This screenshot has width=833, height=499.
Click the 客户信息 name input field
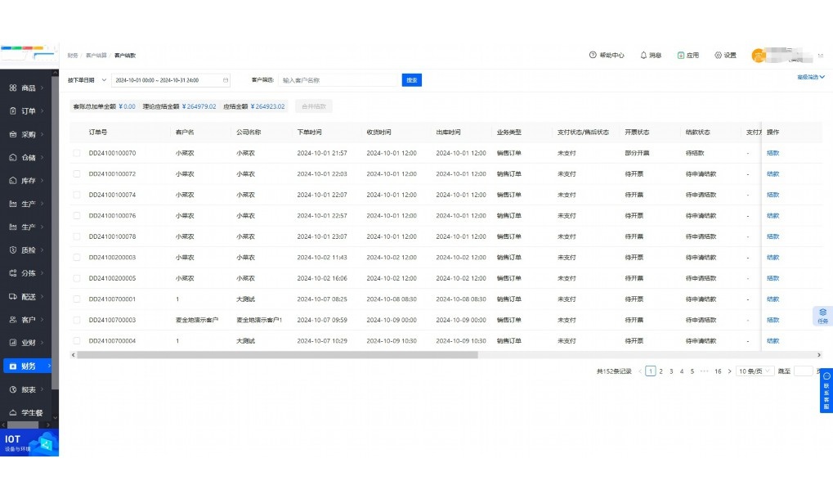click(x=340, y=80)
